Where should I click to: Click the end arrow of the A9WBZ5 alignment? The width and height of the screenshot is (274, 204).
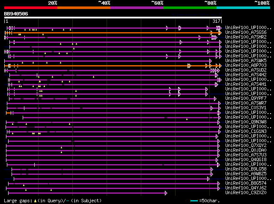[x=212, y=174]
